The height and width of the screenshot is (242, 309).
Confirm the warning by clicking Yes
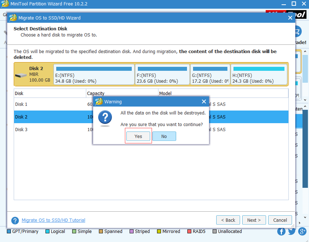coord(138,136)
